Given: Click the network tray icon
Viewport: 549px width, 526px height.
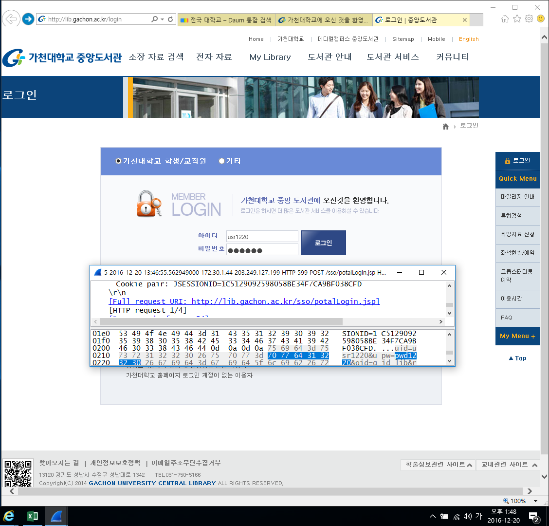Looking at the screenshot, I should coord(457,516).
